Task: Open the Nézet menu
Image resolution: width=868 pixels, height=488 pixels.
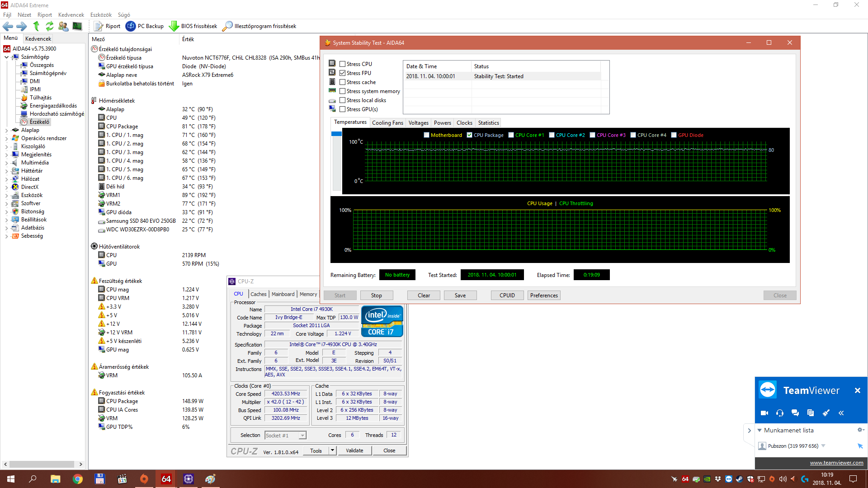Action: coord(24,15)
